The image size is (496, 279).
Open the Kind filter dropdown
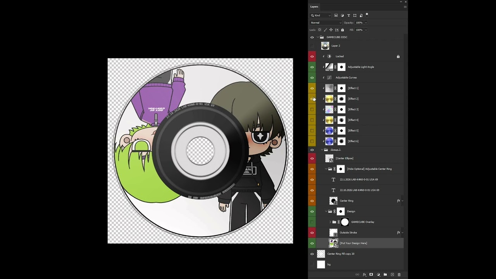tap(321, 15)
